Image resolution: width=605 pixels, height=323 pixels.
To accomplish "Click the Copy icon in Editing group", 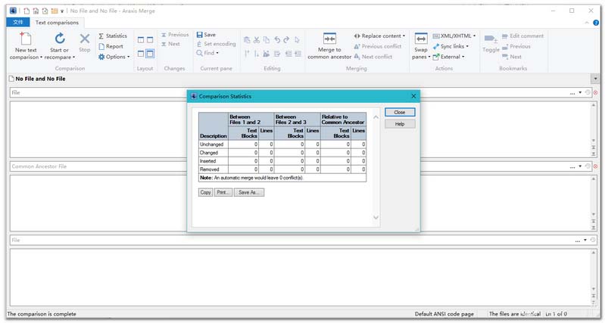I will tap(267, 39).
